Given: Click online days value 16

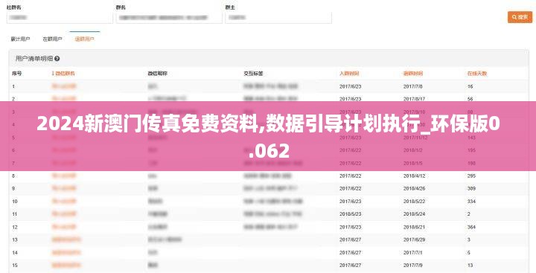Looking at the screenshot, I should point(470,86).
